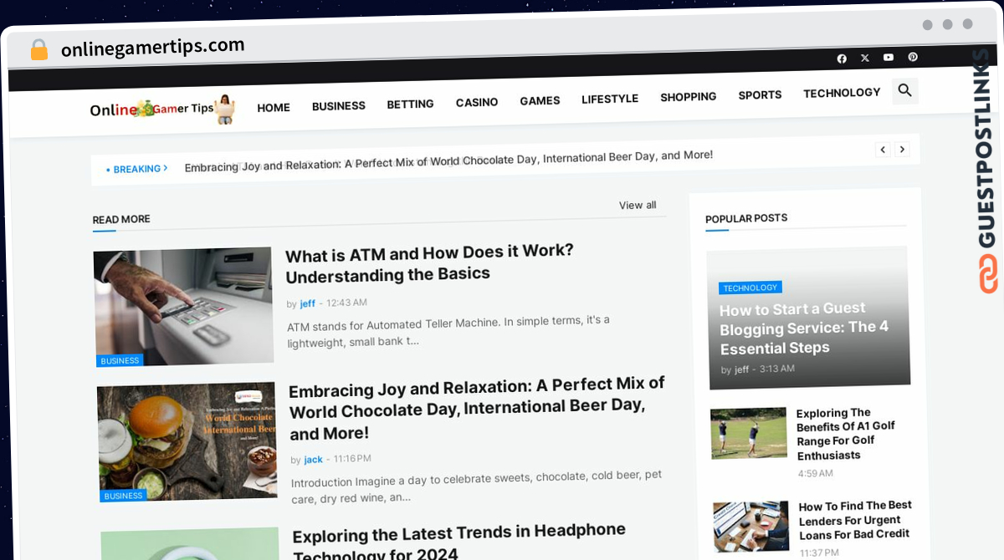Image resolution: width=1004 pixels, height=560 pixels.
Task: Go to the HOME menu item
Action: click(274, 108)
